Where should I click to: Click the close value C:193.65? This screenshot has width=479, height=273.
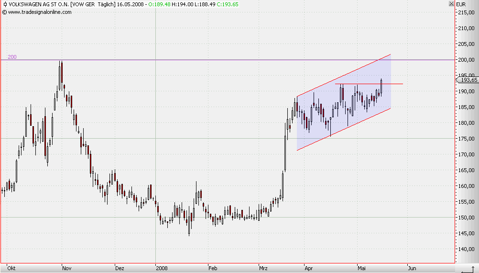pos(228,4)
